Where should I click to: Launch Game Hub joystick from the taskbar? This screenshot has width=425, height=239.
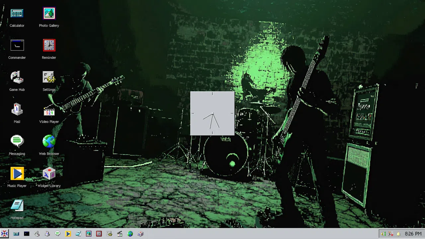(37, 234)
